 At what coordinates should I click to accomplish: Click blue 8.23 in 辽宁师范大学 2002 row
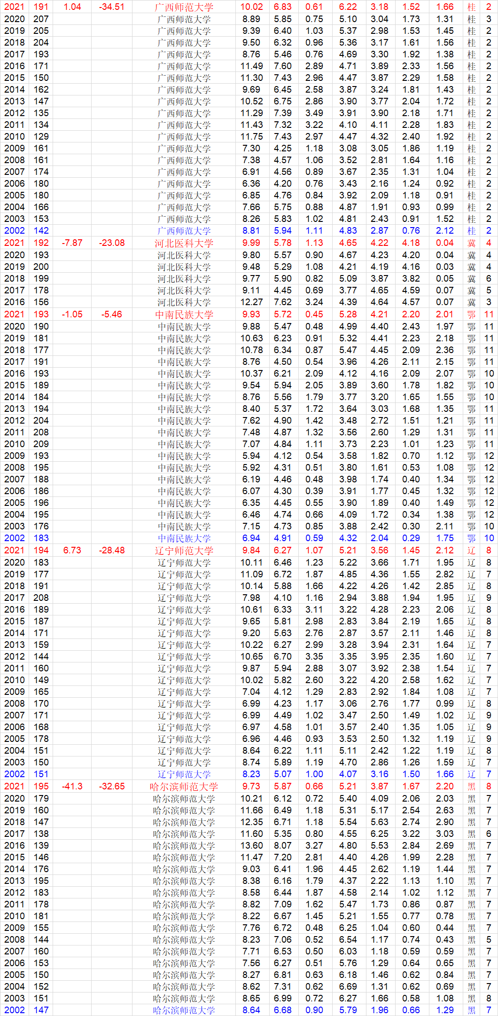(252, 774)
